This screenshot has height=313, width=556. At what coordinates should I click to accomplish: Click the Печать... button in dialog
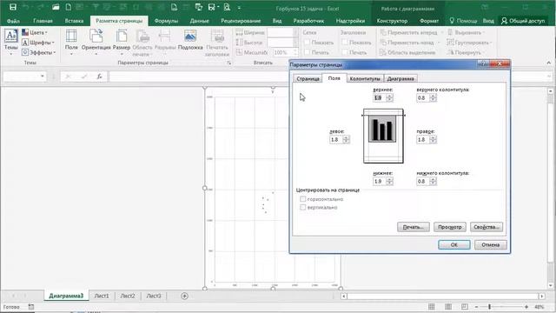point(414,227)
